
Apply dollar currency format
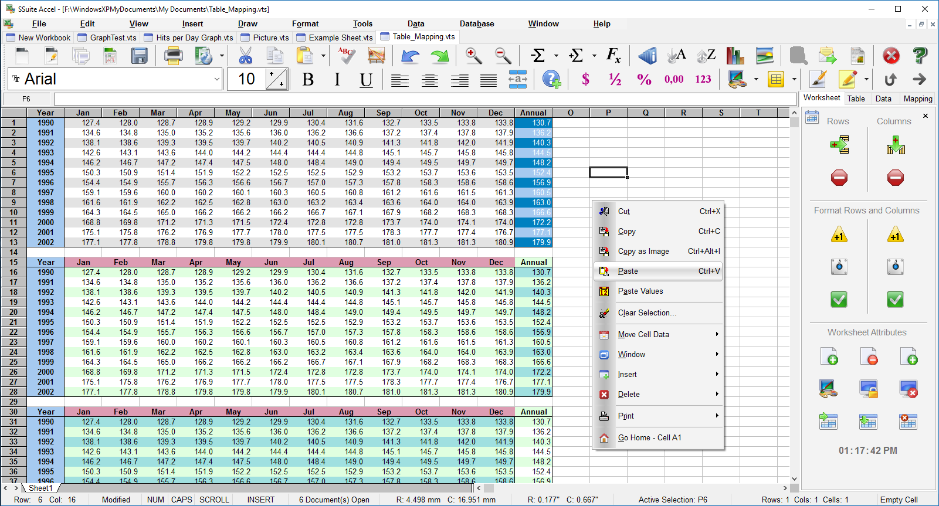pos(585,79)
